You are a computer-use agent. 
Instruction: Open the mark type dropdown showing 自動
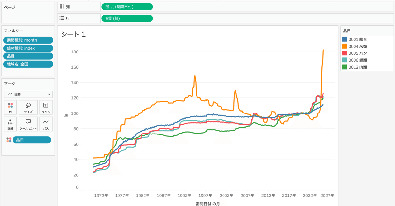(28, 94)
